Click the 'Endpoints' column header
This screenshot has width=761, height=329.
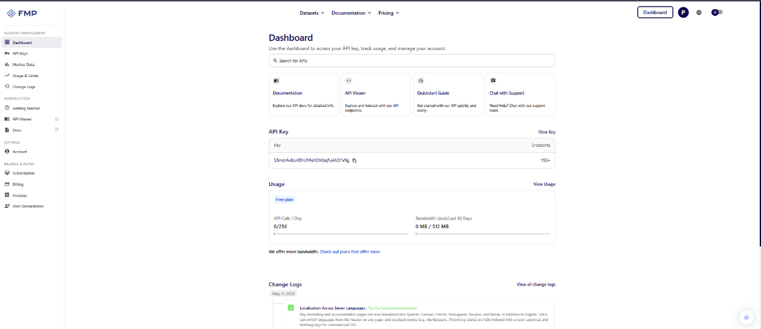541,145
